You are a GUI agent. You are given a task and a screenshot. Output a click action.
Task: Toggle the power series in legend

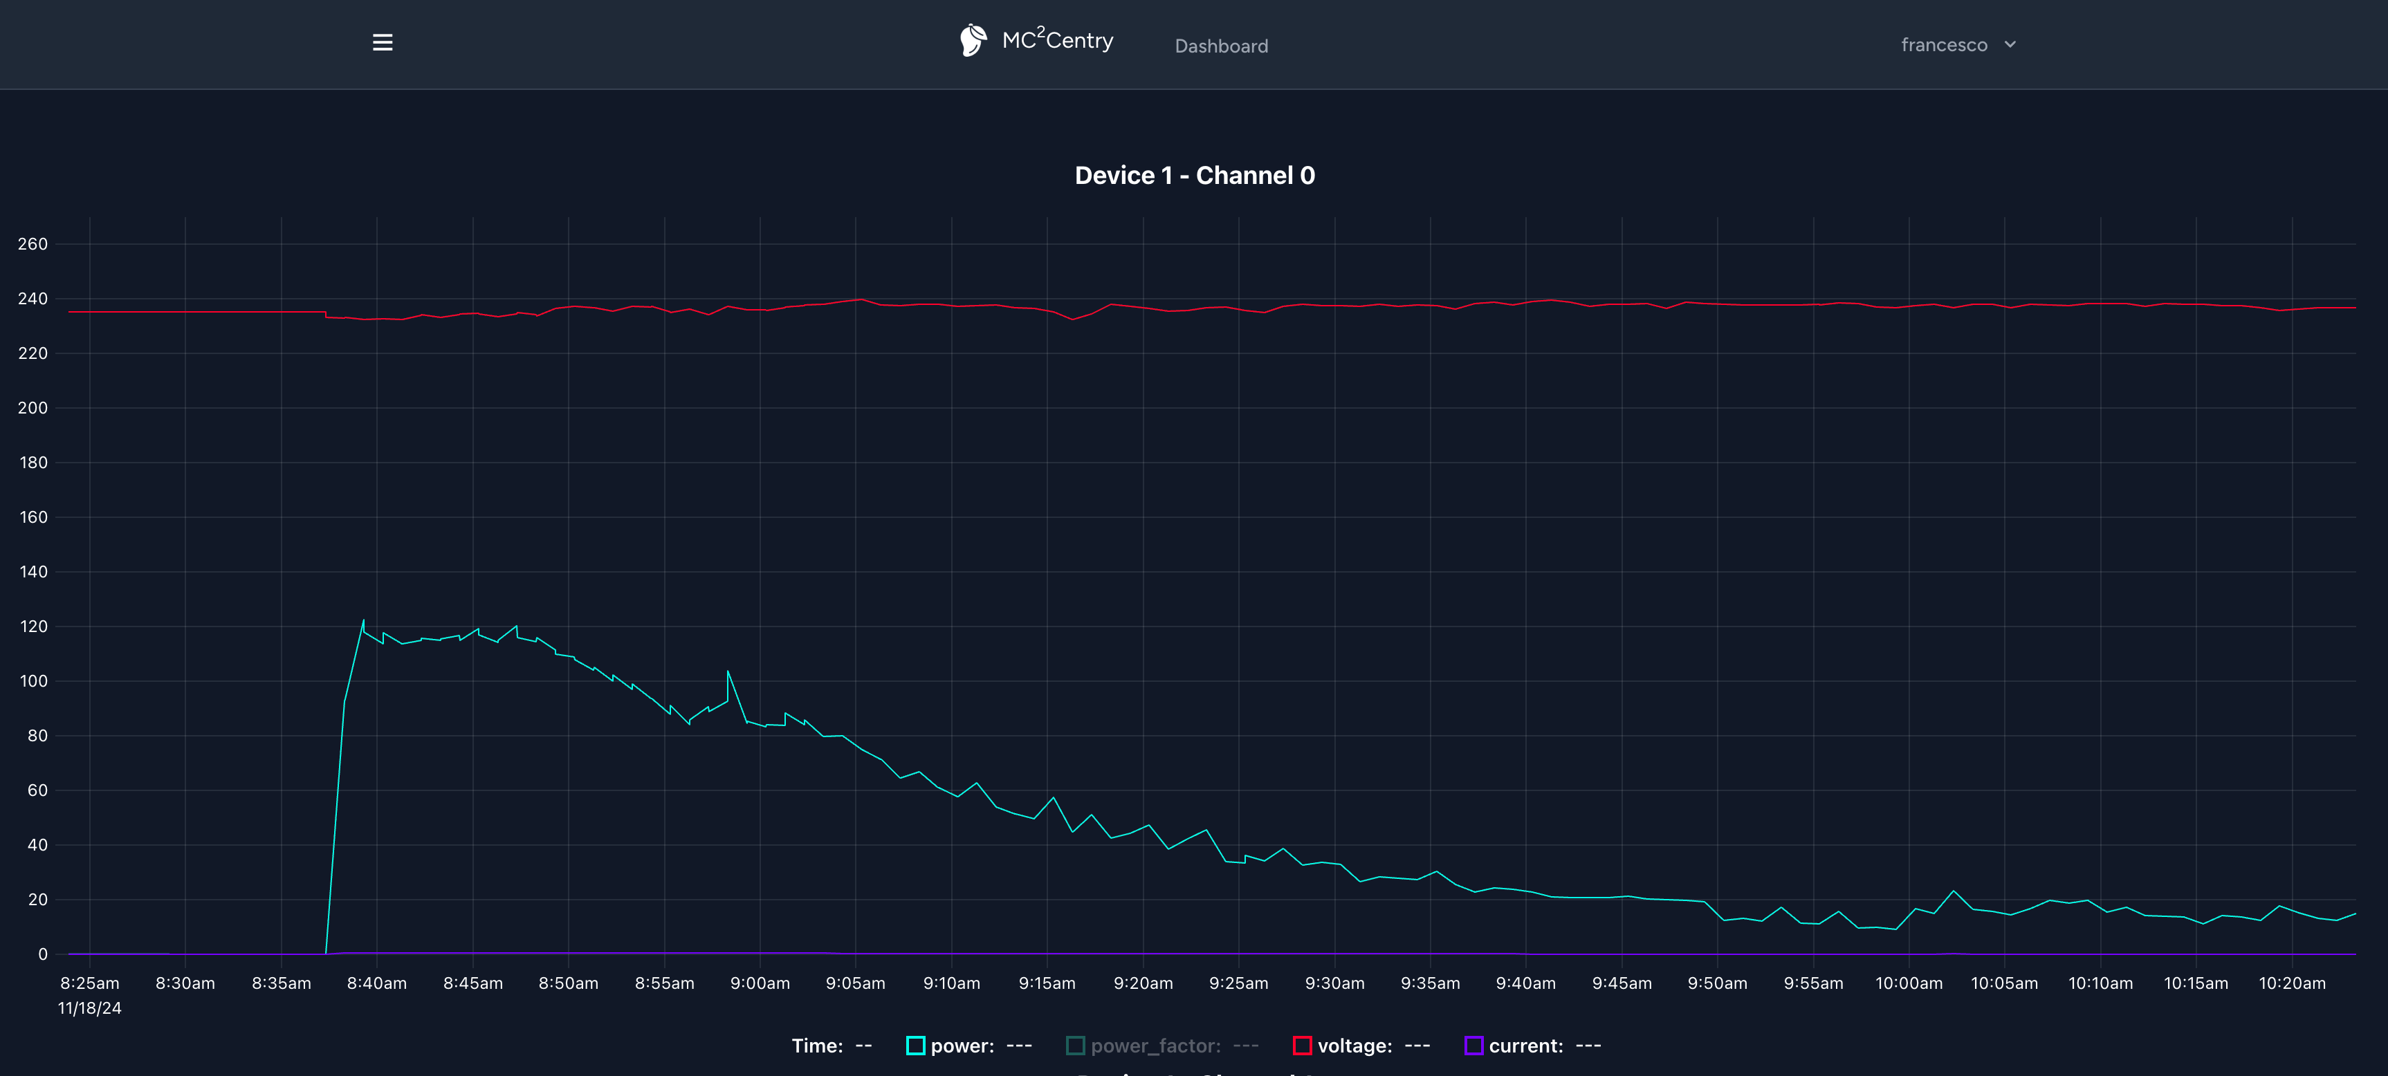pyautogui.click(x=968, y=1046)
